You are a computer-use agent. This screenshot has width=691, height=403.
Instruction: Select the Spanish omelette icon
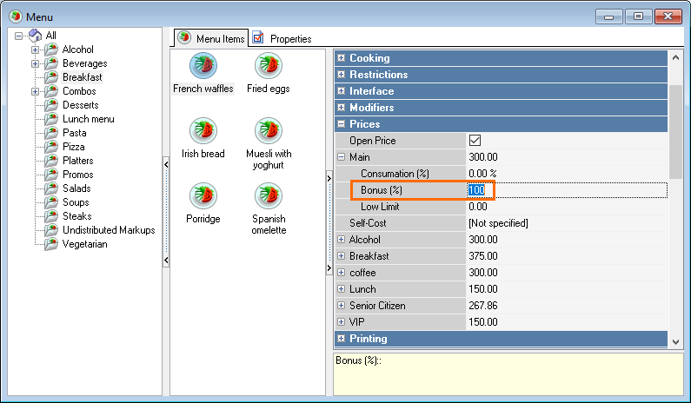(268, 196)
